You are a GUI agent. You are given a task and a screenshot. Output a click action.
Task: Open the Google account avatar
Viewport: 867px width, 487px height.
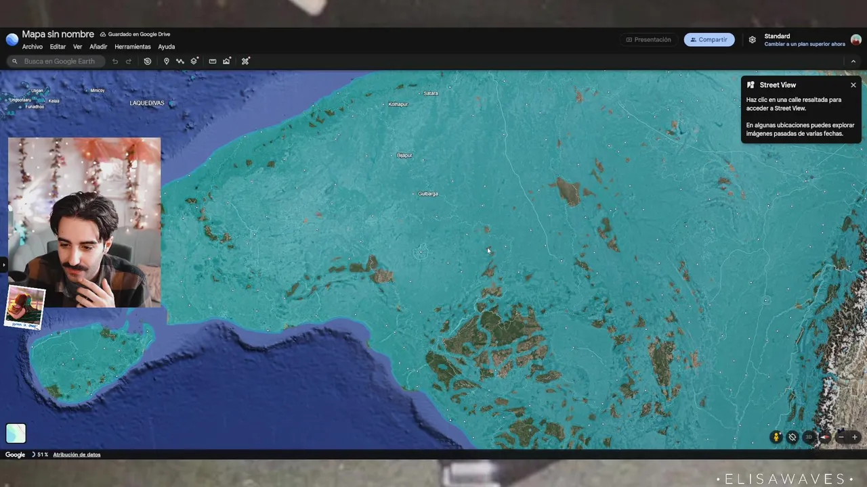(x=856, y=40)
